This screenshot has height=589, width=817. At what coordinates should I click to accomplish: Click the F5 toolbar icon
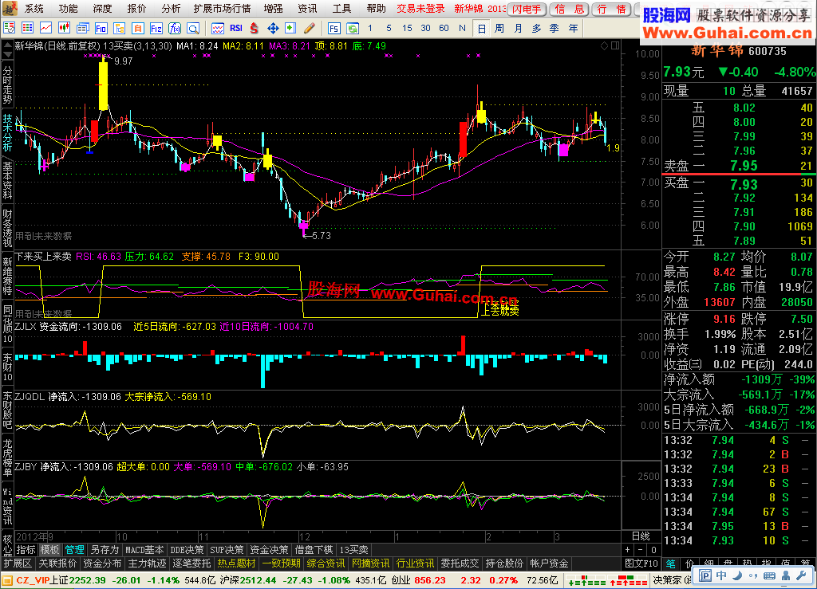(x=334, y=28)
